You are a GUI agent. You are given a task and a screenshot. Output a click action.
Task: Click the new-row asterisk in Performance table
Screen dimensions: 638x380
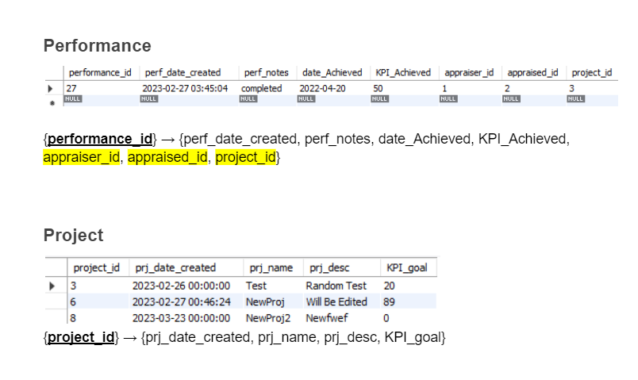[x=52, y=103]
